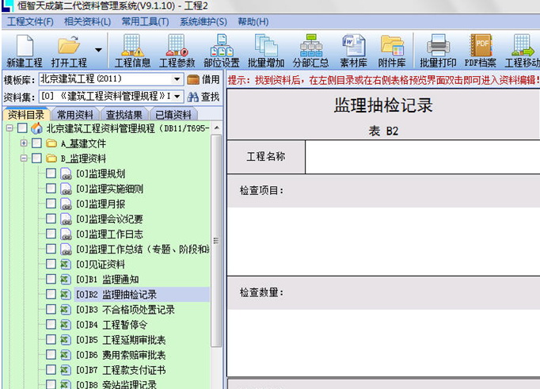This screenshot has width=540, height=389.
Task: Click the 工程移动 toolbar icon
Action: tap(523, 45)
